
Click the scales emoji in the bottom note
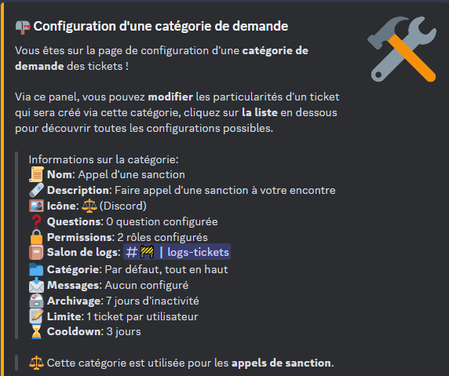click(x=36, y=363)
